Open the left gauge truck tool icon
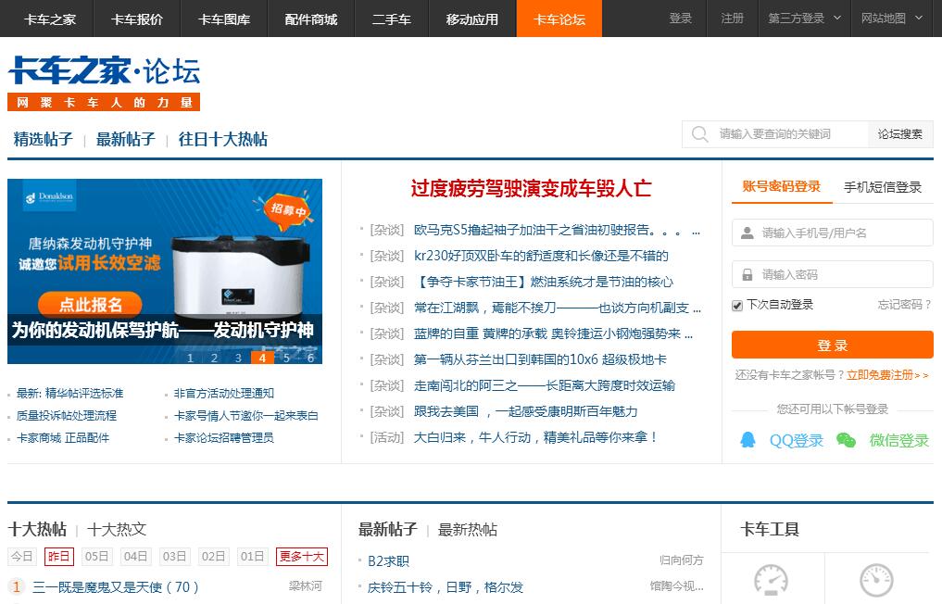The width and height of the screenshot is (942, 604). point(770,581)
